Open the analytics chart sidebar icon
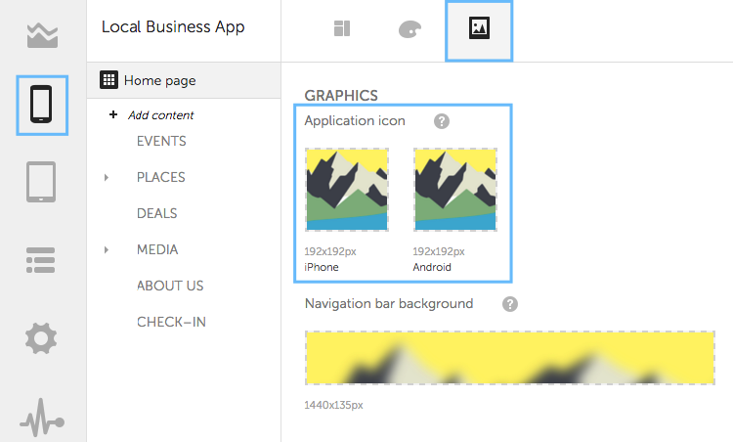 43,35
